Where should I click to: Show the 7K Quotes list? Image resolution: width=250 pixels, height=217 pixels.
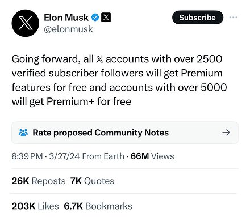[x=92, y=181]
